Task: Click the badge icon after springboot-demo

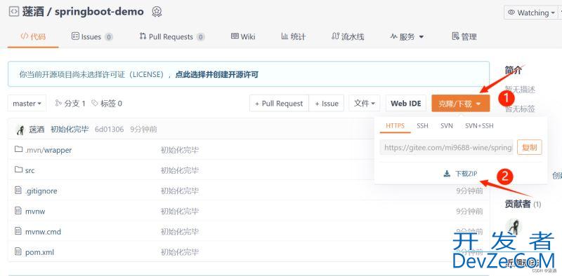Action: click(x=157, y=12)
